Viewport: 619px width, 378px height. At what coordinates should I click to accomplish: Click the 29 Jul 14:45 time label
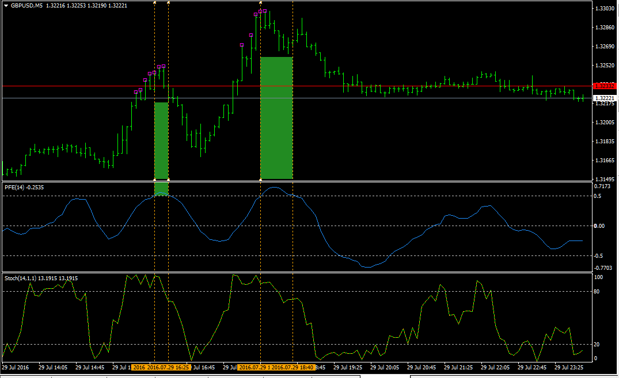90,367
